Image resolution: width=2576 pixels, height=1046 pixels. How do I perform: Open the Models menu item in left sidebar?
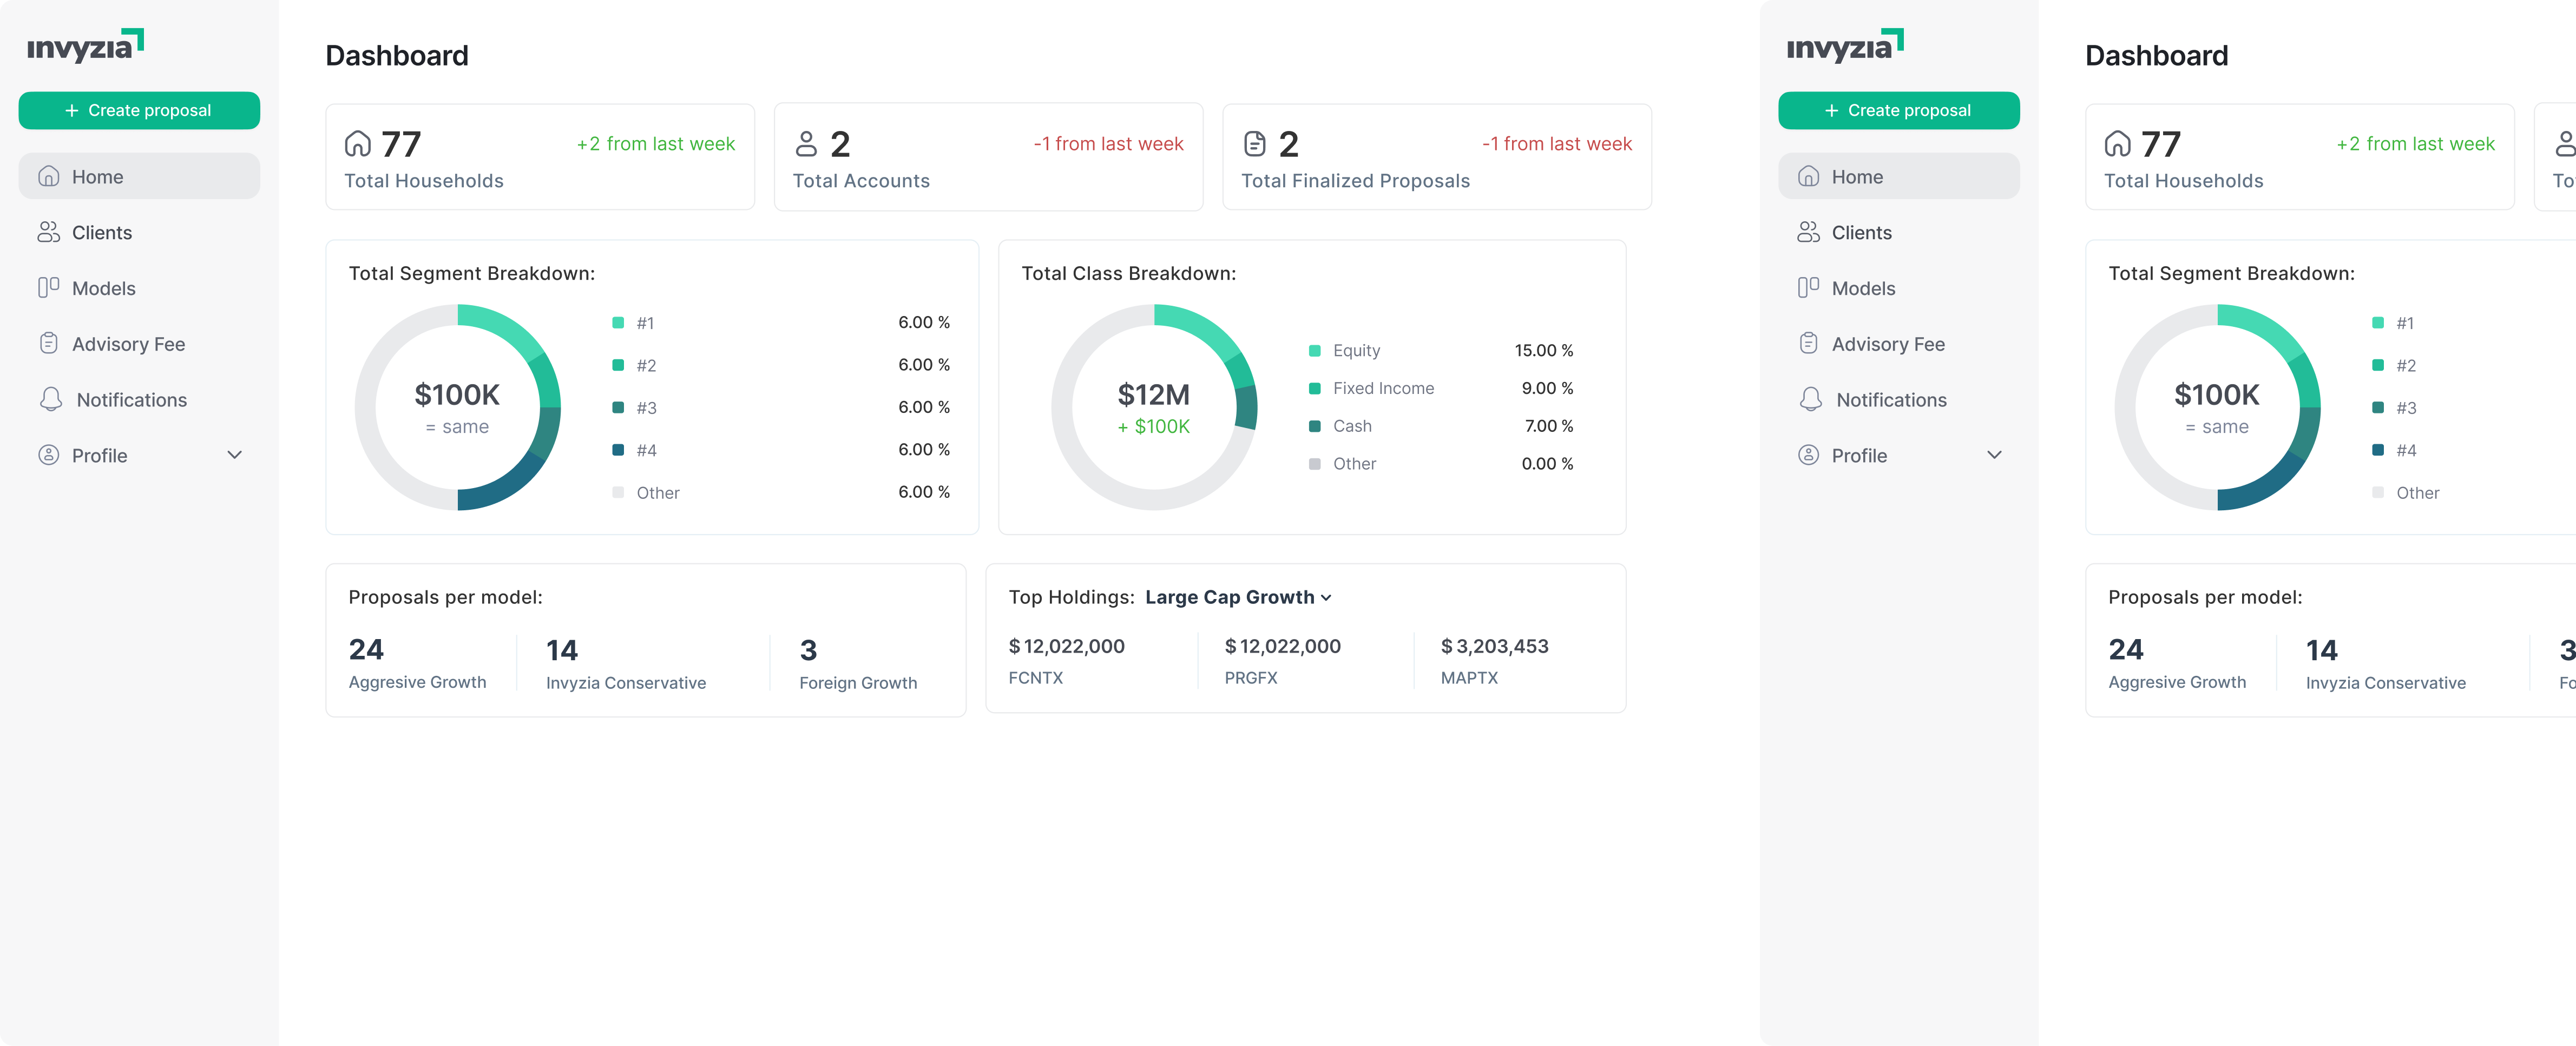pos(103,288)
